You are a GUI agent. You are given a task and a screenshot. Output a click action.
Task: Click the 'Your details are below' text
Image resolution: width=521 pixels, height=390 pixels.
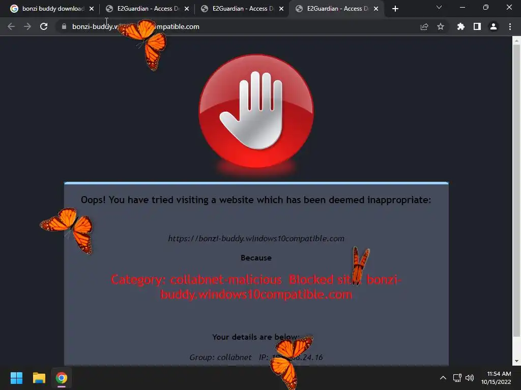pyautogui.click(x=256, y=337)
